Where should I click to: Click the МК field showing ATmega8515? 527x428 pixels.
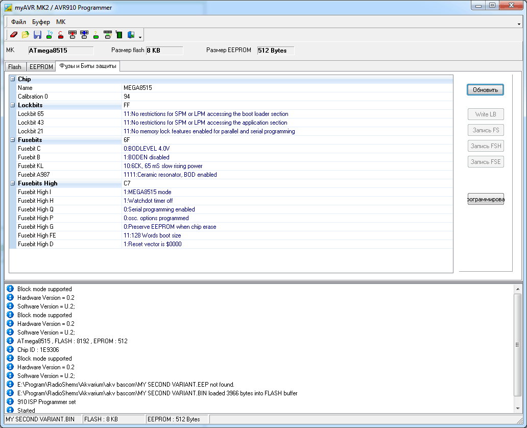click(x=61, y=51)
